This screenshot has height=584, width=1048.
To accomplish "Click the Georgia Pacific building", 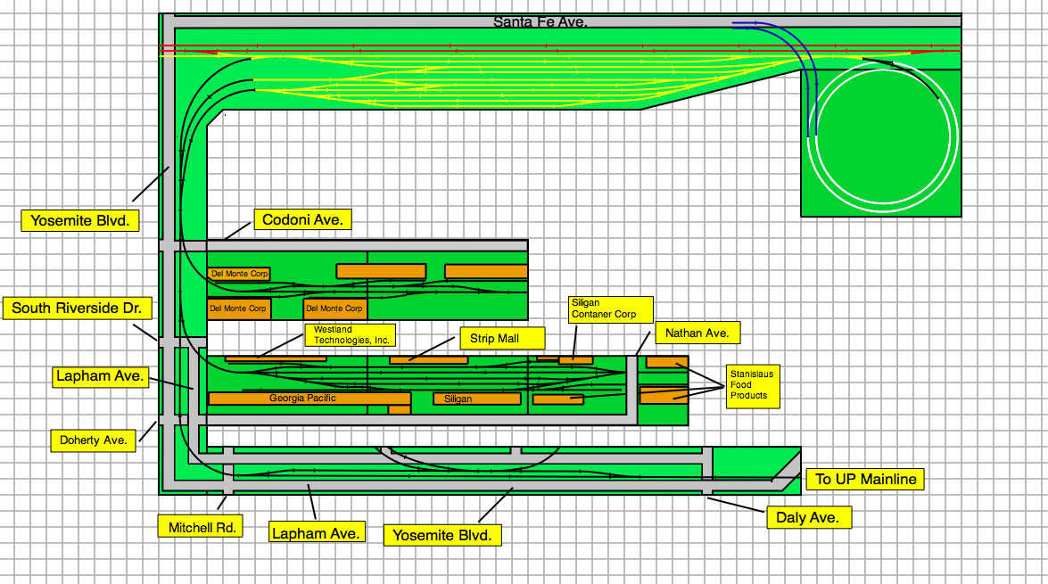I will coord(303,399).
